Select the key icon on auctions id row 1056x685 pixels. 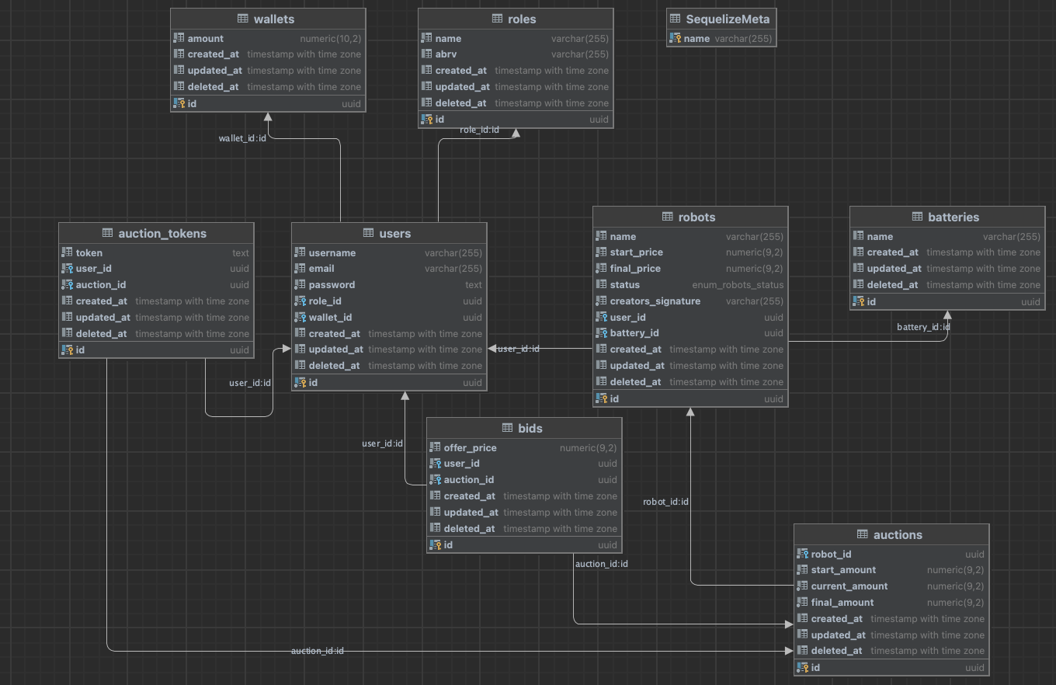coord(803,667)
